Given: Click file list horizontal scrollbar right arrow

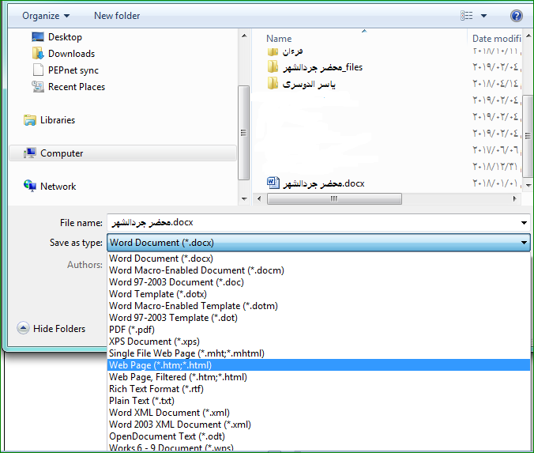Looking at the screenshot, I should tap(515, 198).
